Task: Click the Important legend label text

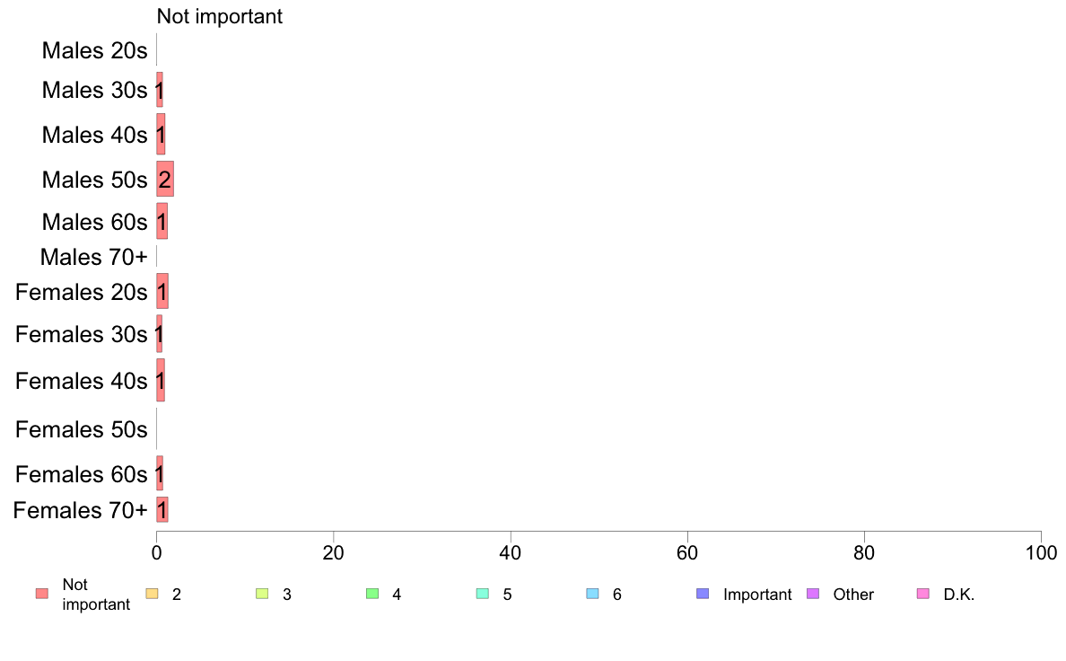Action: 757,595
